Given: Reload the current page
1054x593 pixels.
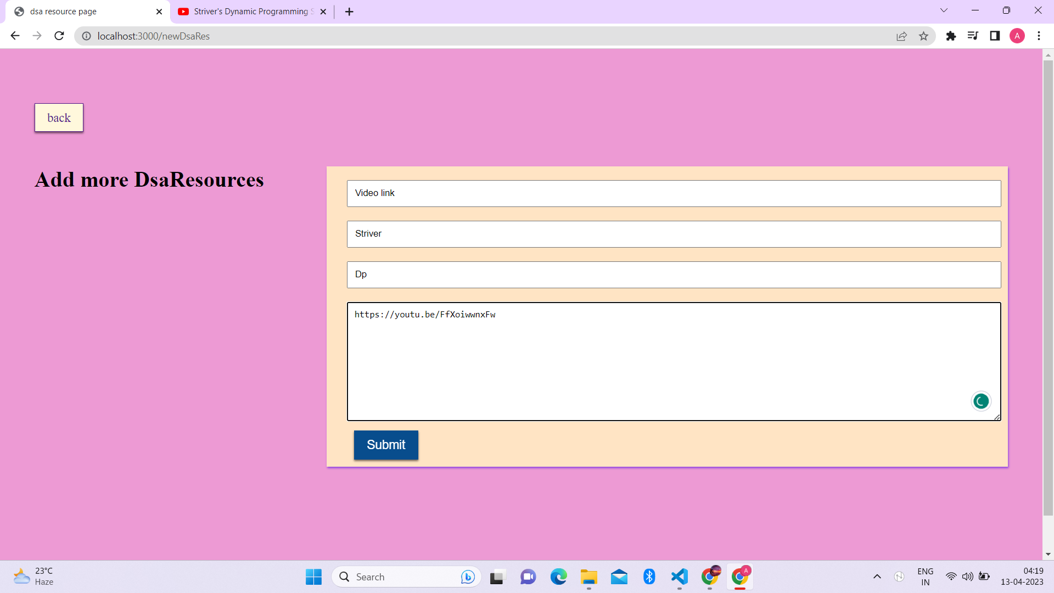Looking at the screenshot, I should [59, 36].
